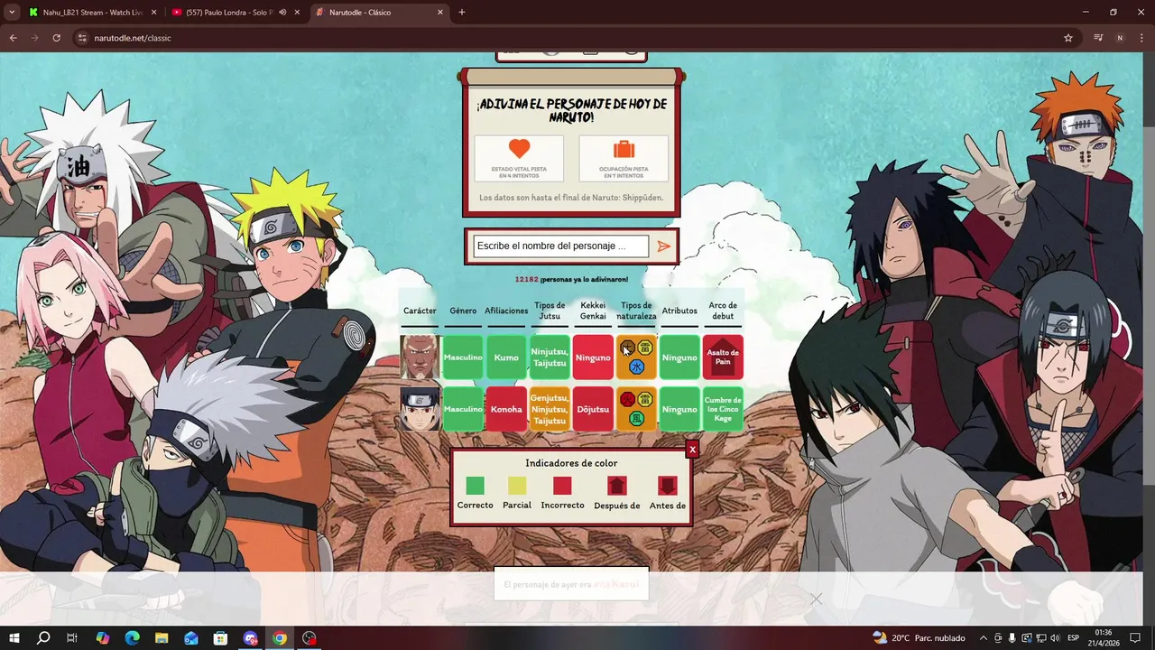Click the red Incorrecto color swatch
The image size is (1155, 650).
pyautogui.click(x=562, y=486)
